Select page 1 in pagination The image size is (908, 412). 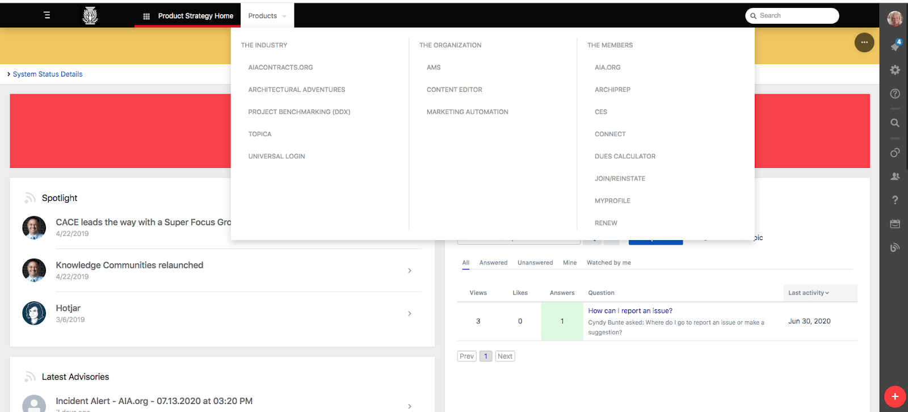[x=486, y=356]
